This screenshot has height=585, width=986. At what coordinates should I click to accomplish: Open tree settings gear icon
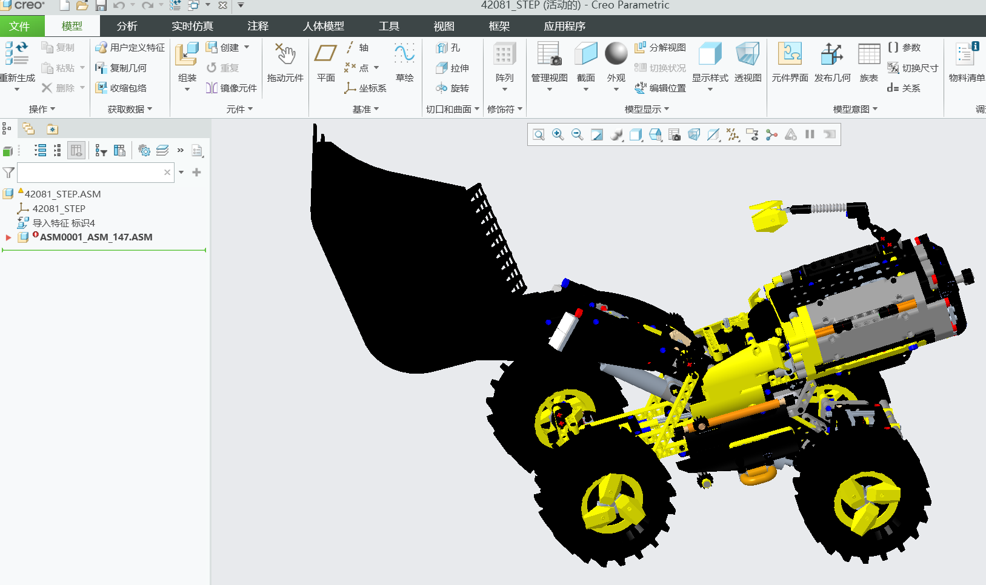coord(144,150)
